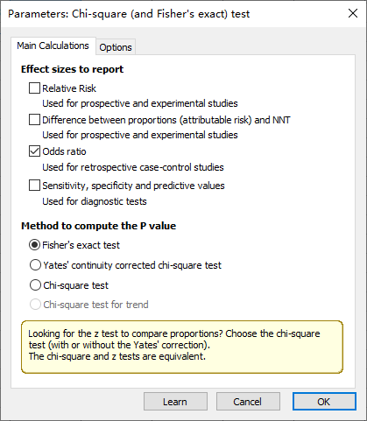
Task: Switch to the Options tab
Action: 116,47
